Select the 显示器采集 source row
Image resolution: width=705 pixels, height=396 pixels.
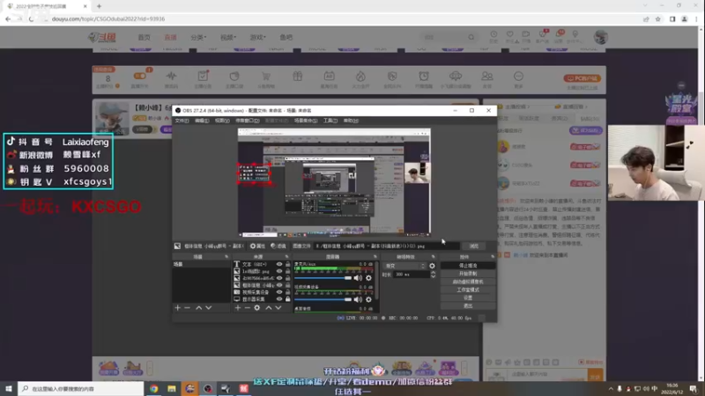tap(262, 299)
